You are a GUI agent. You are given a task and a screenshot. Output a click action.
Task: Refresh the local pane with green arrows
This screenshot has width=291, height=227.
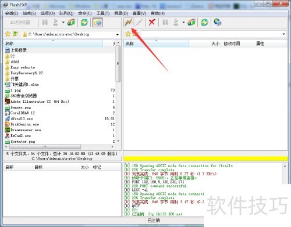coord(84,23)
